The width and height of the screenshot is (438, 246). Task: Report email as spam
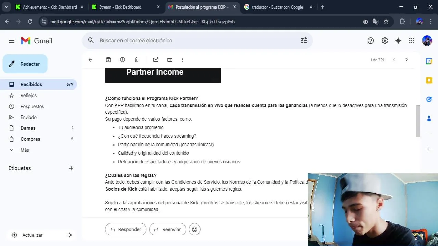(123, 60)
